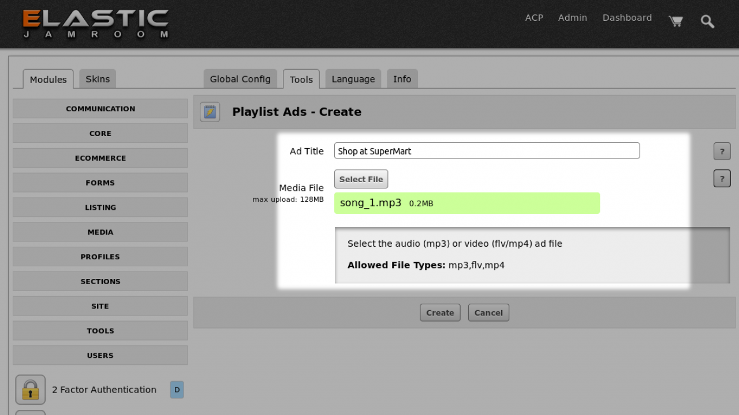Click the search magnifier icon
The width and height of the screenshot is (739, 415).
(707, 21)
